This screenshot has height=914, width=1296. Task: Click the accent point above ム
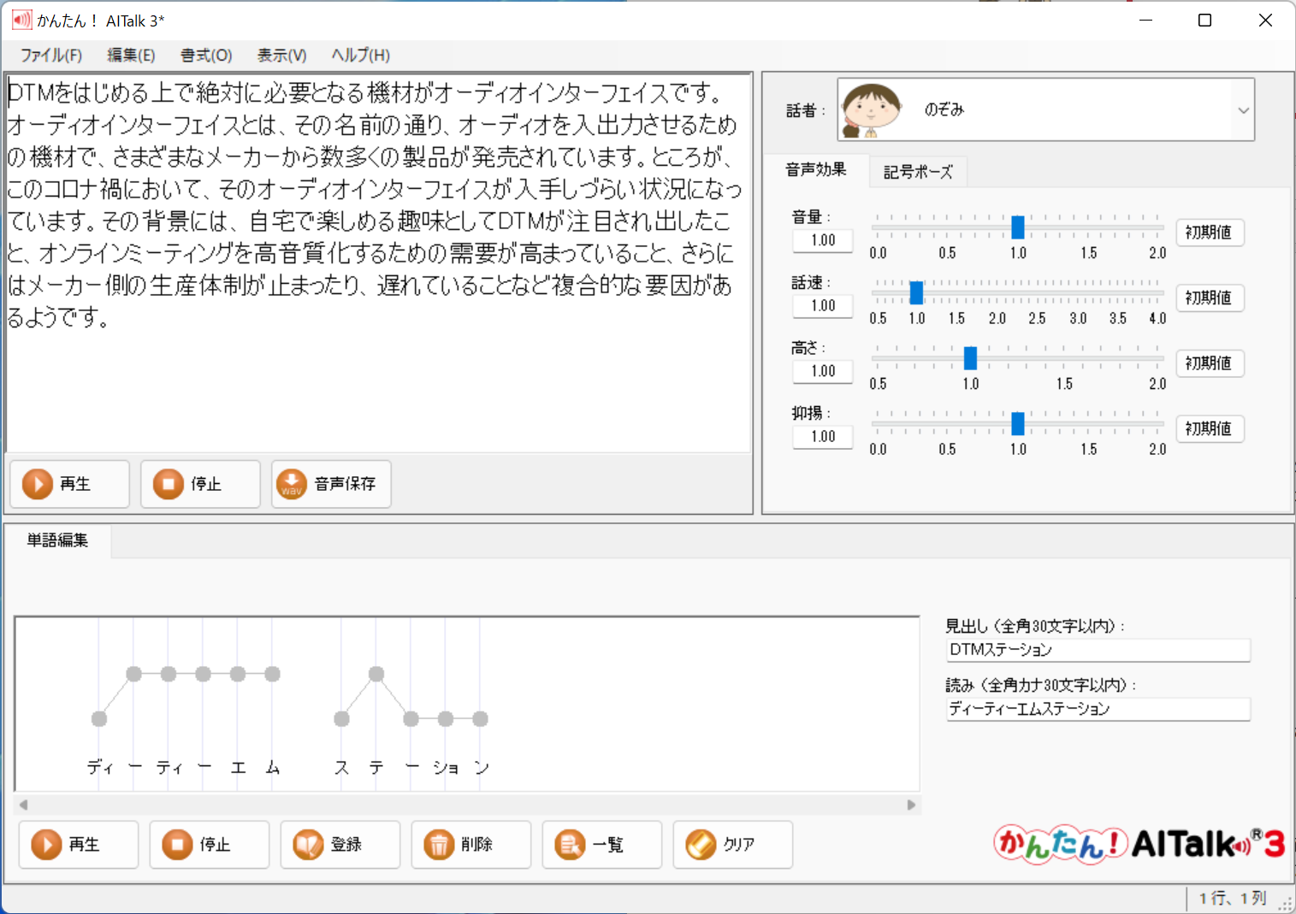273,675
